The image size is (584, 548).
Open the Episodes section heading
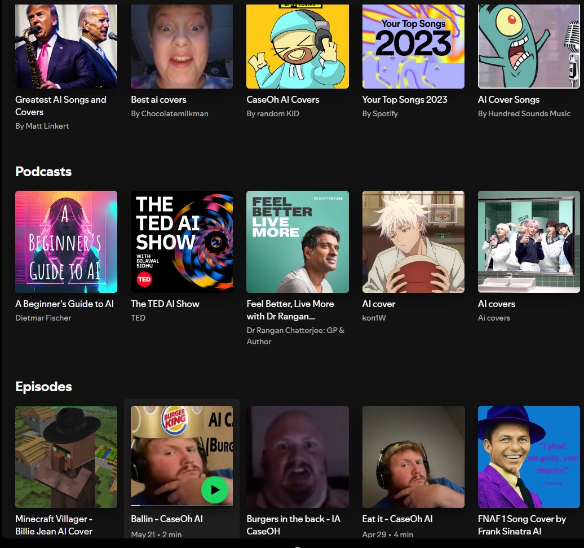(43, 387)
